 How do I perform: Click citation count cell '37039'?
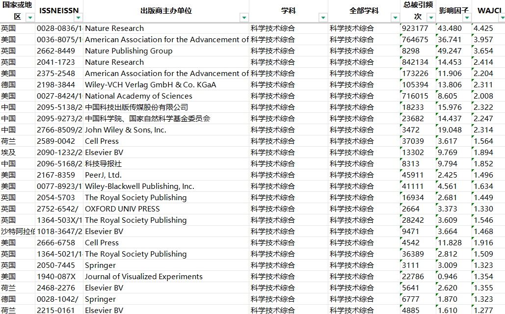point(418,141)
